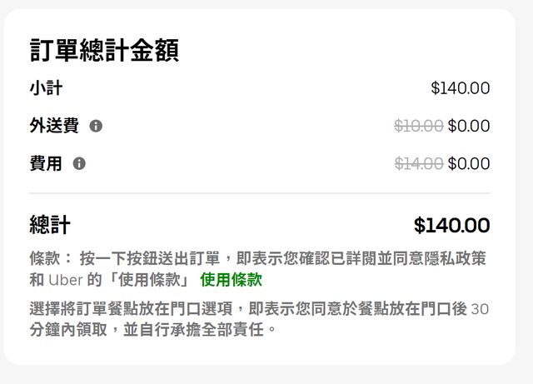Open the green 使用條款 link
The image size is (533, 384).
231,280
